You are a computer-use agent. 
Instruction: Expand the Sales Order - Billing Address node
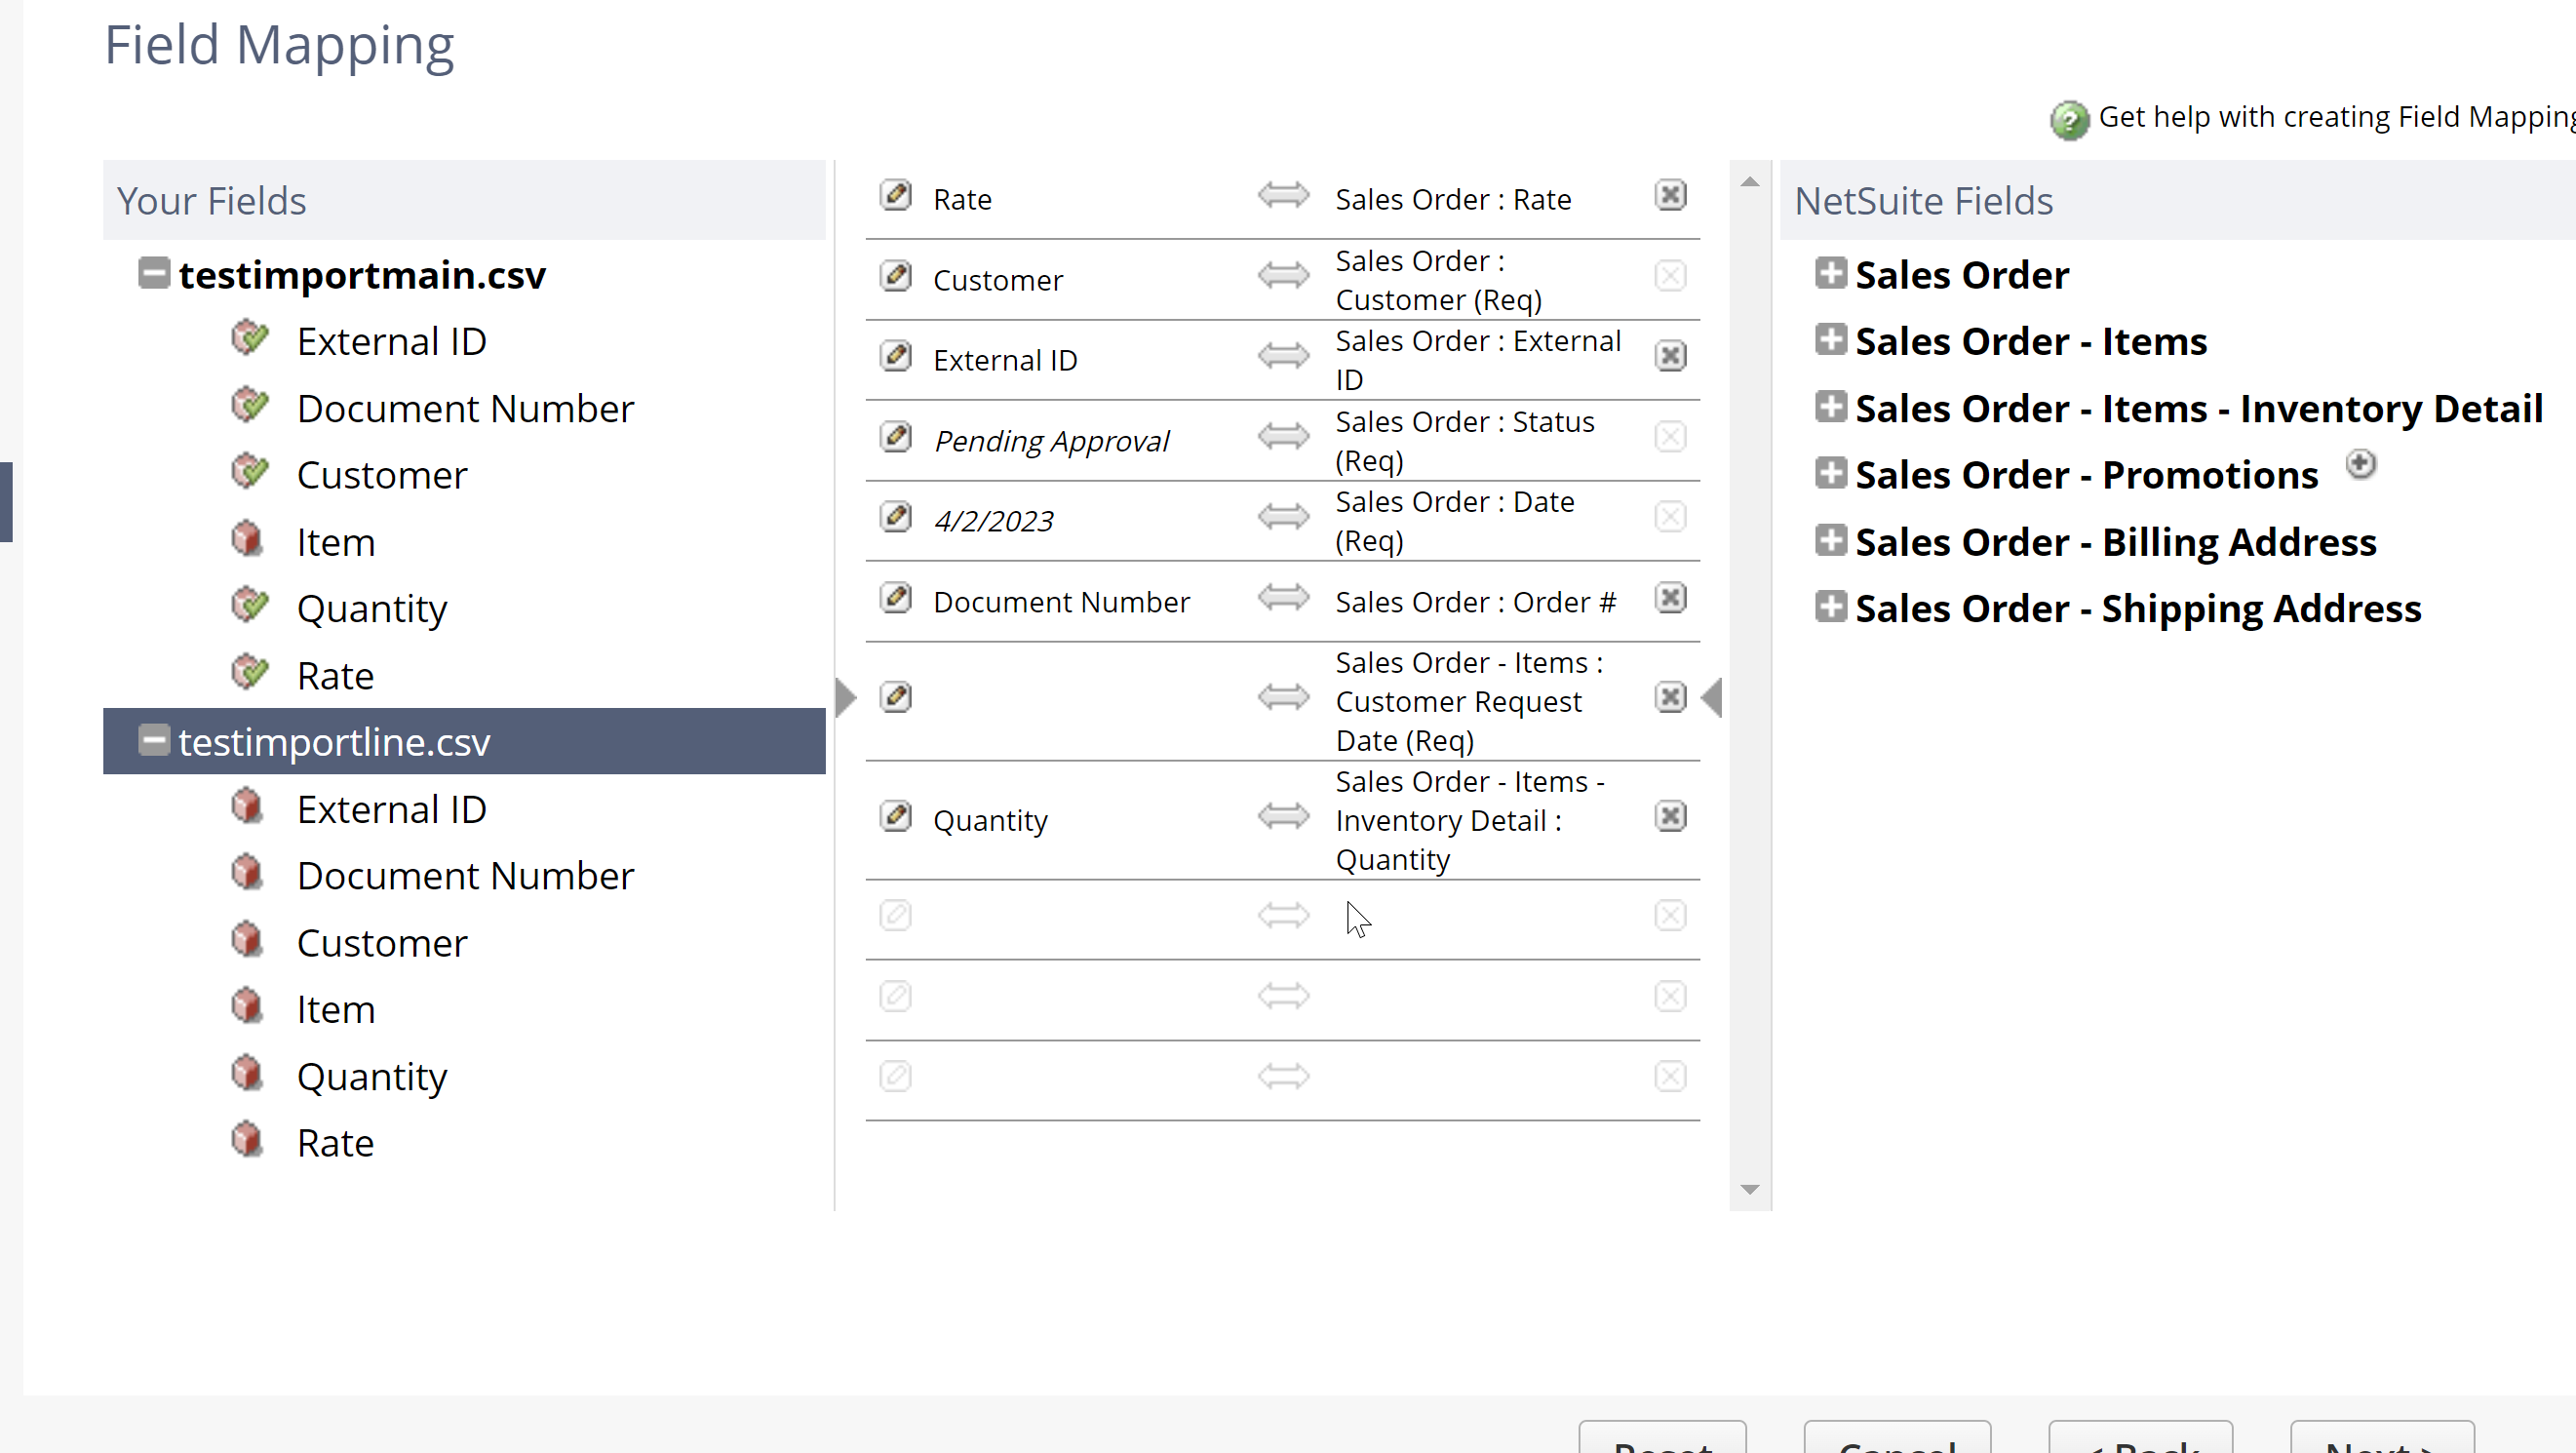(1830, 540)
